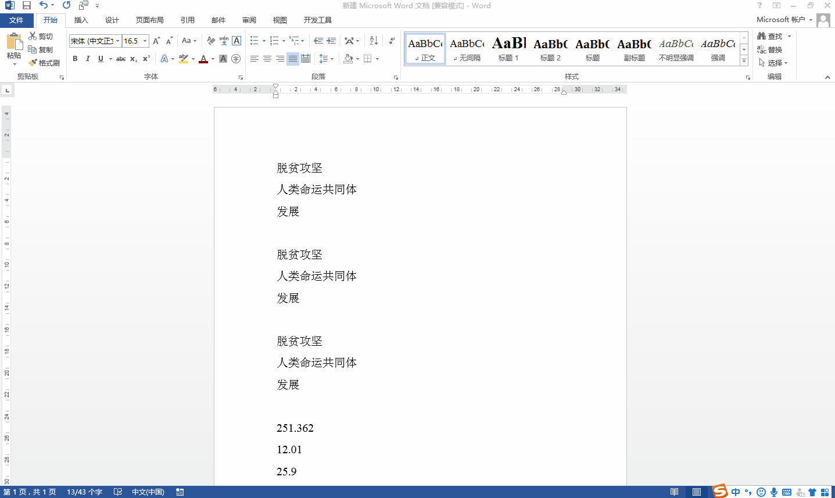Viewport: 835px width, 498px height.
Task: Click the 文件 (File) button
Action: point(16,20)
